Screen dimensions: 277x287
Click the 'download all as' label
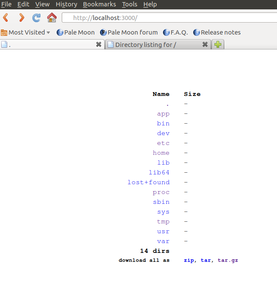[x=144, y=260]
